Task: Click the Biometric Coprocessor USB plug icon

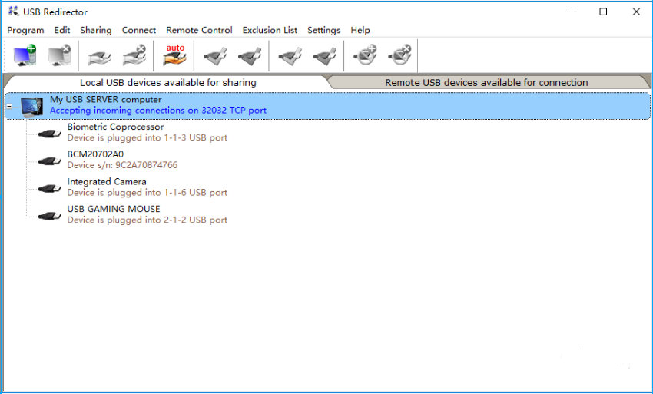Action: pos(50,134)
